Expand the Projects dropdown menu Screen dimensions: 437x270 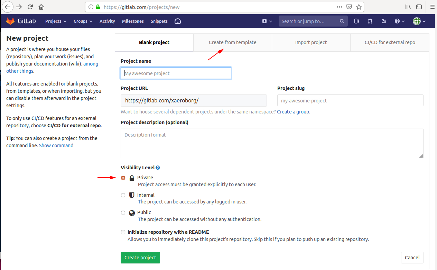click(x=56, y=21)
